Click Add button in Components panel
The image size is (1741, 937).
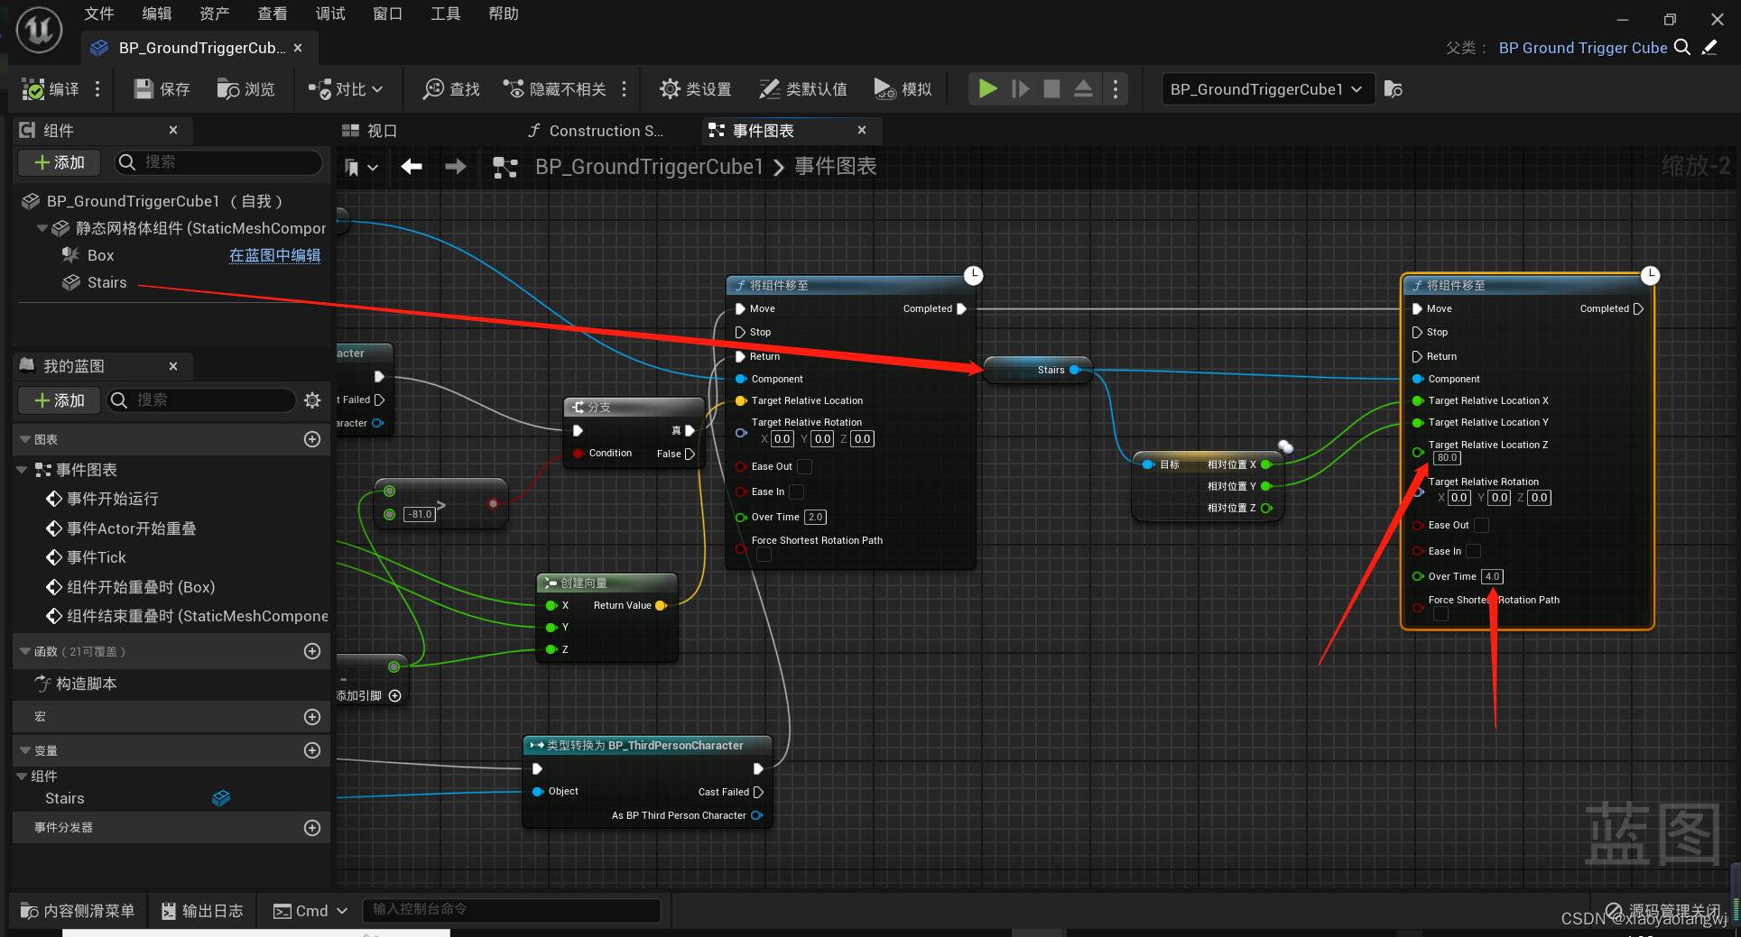[x=60, y=162]
